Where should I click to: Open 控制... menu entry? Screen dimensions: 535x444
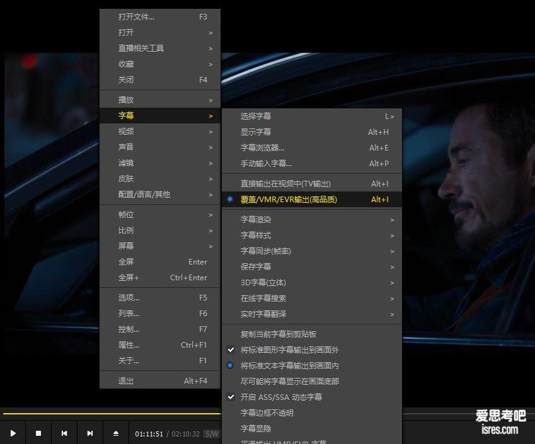[x=159, y=329]
